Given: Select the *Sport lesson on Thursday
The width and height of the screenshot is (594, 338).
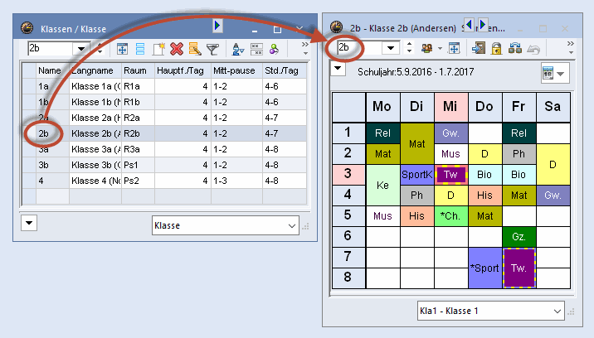Looking at the screenshot, I should [x=484, y=268].
